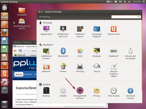Image resolution: width=146 pixels, height=109 pixels.
Task: Open the Trash in the launcher
Action: click(4, 104)
